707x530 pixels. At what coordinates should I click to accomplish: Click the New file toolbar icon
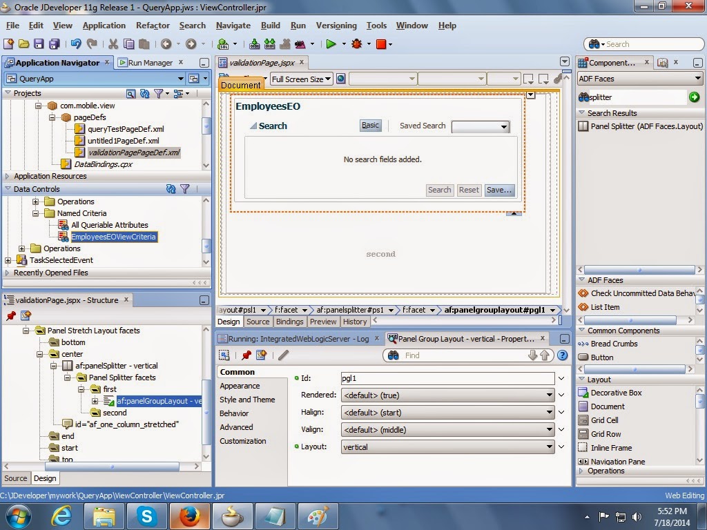[x=8, y=43]
